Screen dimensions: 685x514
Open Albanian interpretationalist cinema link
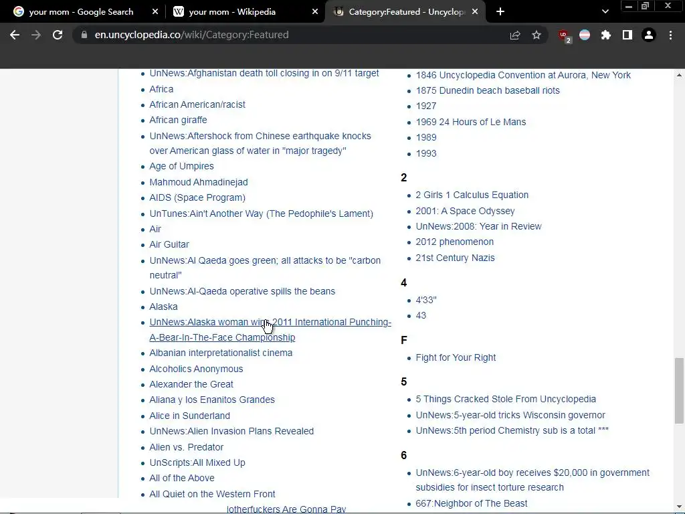(221, 353)
